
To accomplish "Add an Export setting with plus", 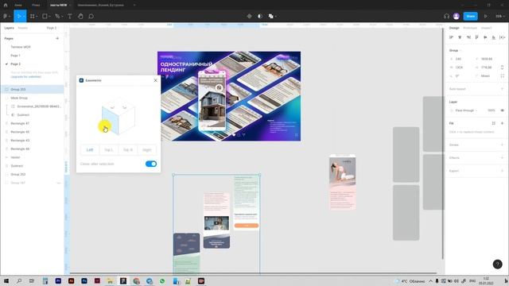I will [502, 171].
